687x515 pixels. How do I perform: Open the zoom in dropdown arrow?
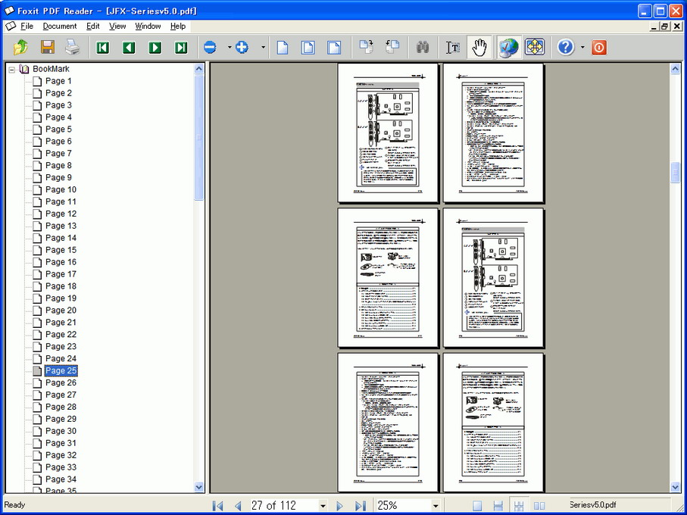tap(263, 47)
